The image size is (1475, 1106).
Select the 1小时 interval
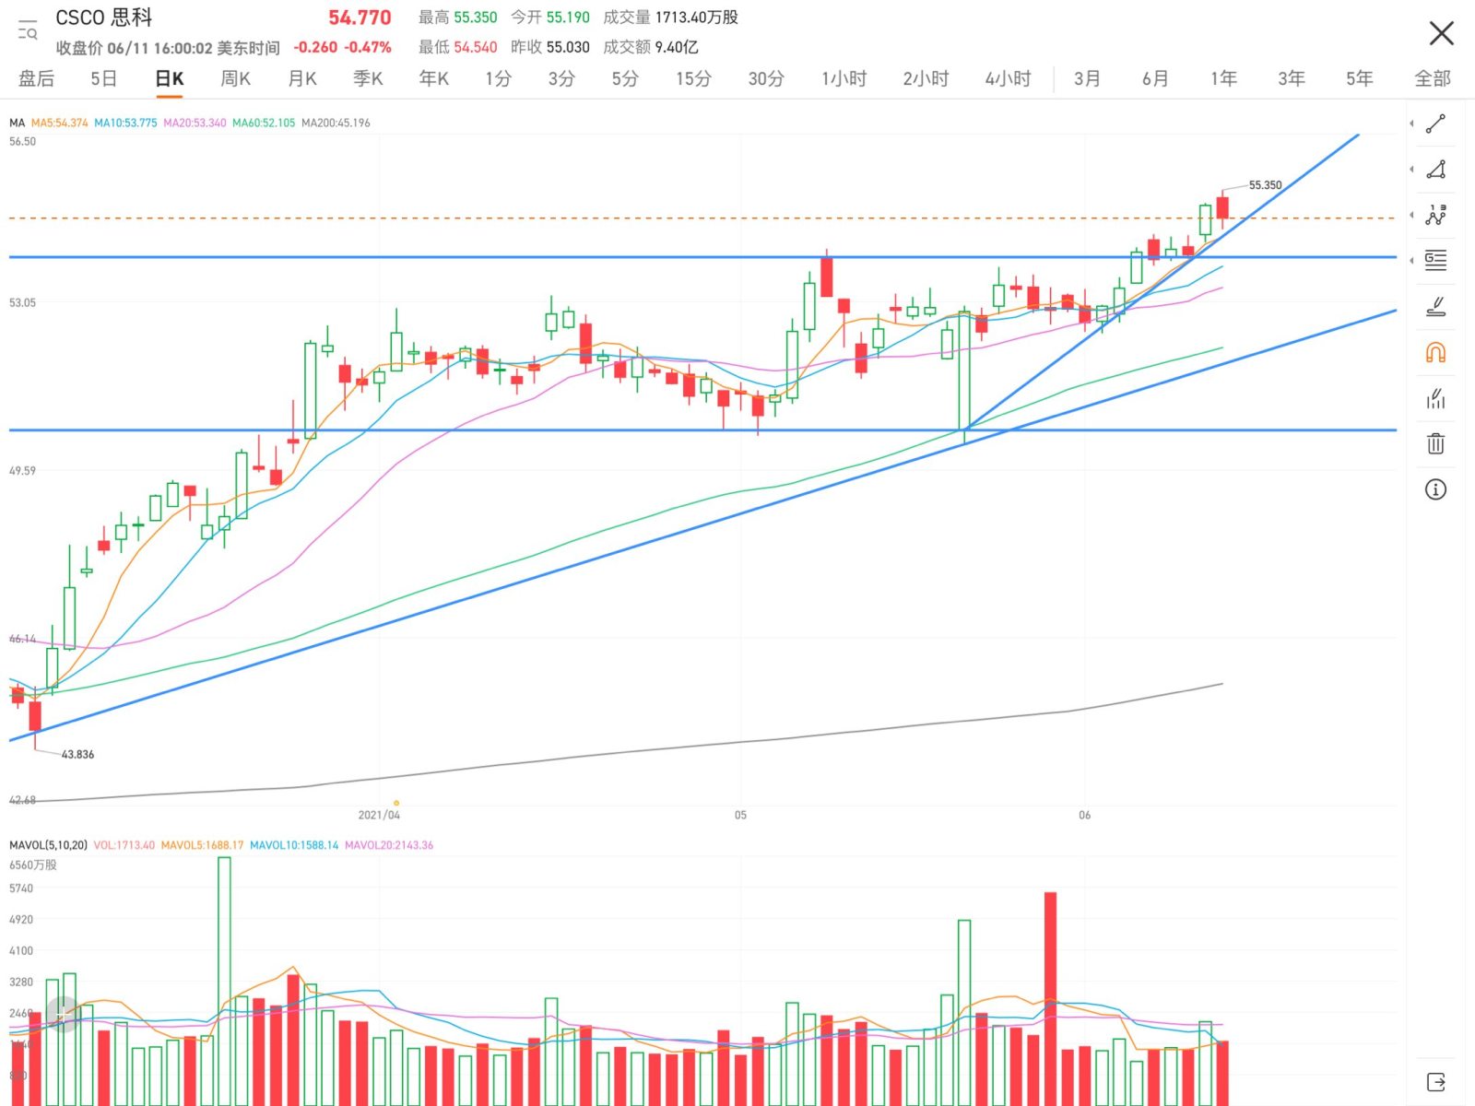click(844, 78)
